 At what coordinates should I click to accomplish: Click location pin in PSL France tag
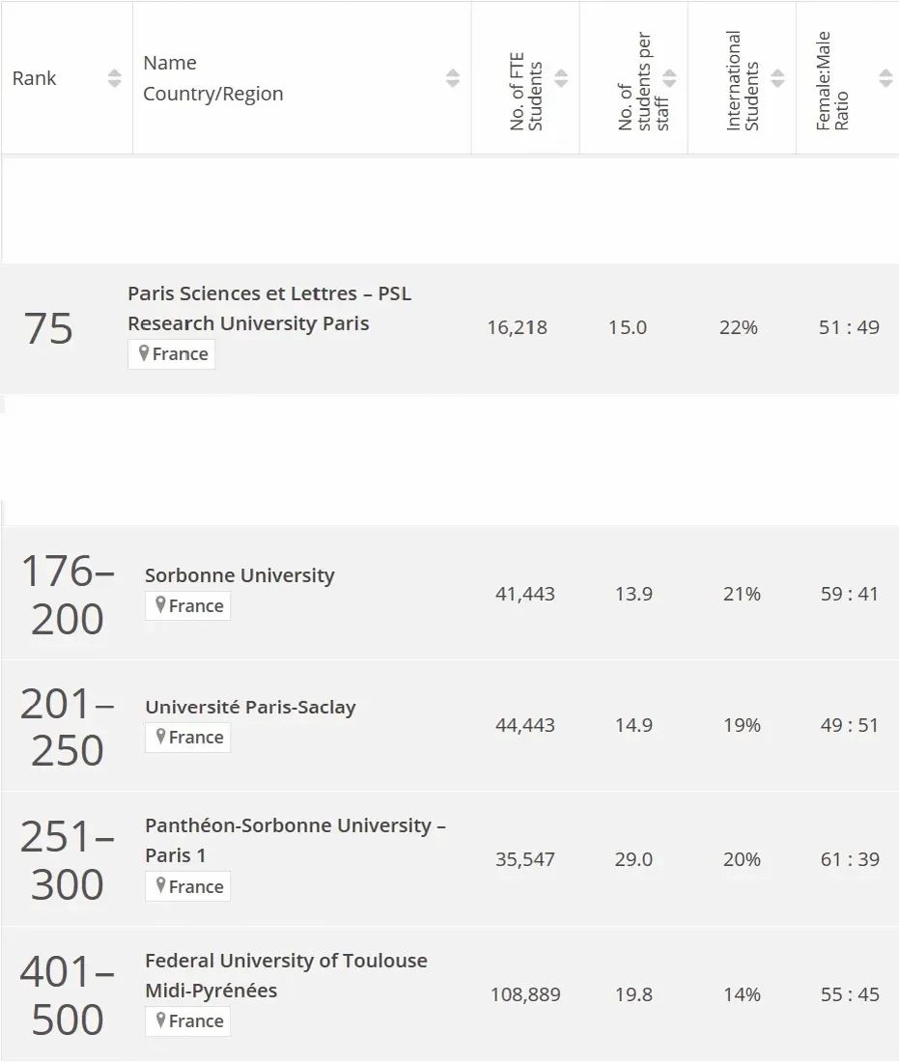(144, 352)
